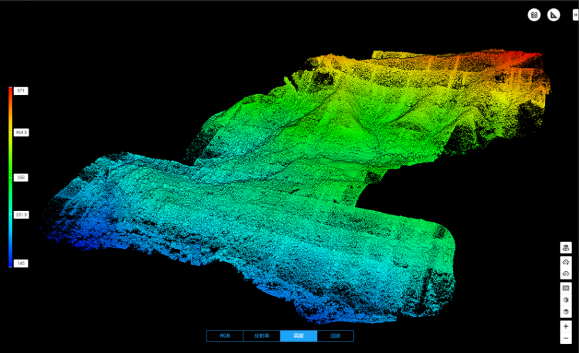Expand the side panel with double chevron

[576, 15]
